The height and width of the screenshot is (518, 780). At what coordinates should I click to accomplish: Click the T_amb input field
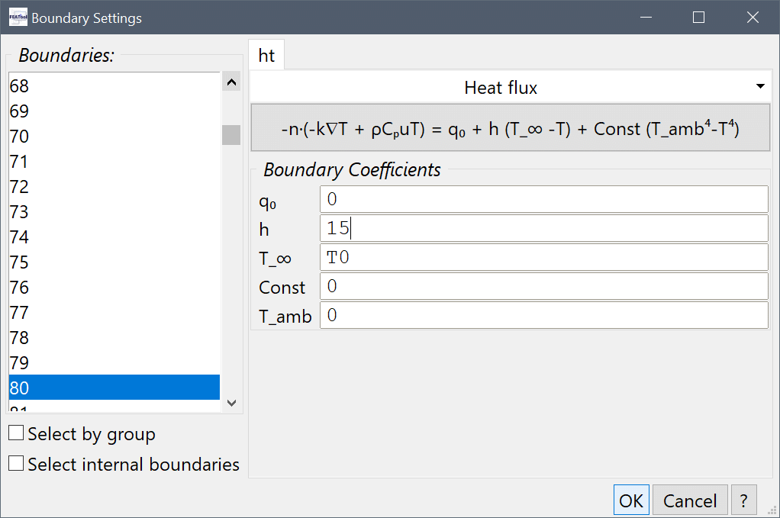tap(543, 315)
